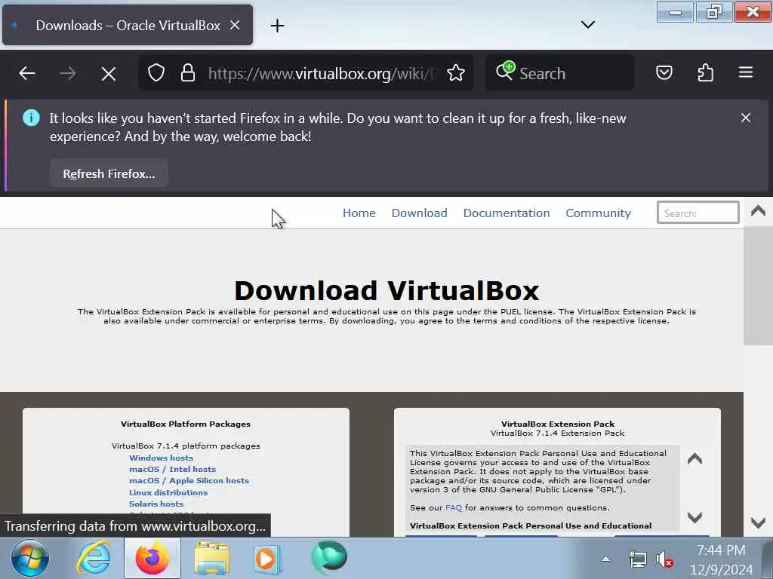773x579 pixels.
Task: Open a new tab with plus button
Action: [277, 26]
